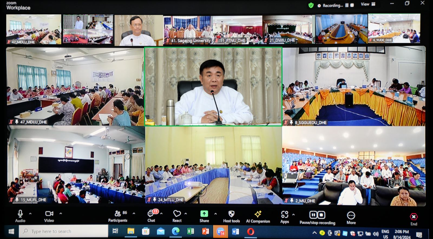Open the Participants panel

(x=117, y=216)
